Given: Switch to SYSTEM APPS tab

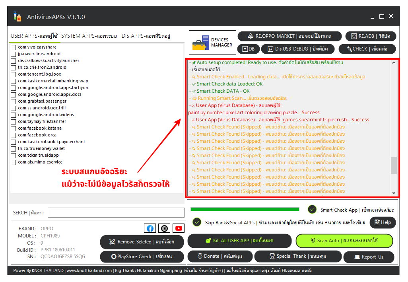Looking at the screenshot, I should (x=89, y=36).
